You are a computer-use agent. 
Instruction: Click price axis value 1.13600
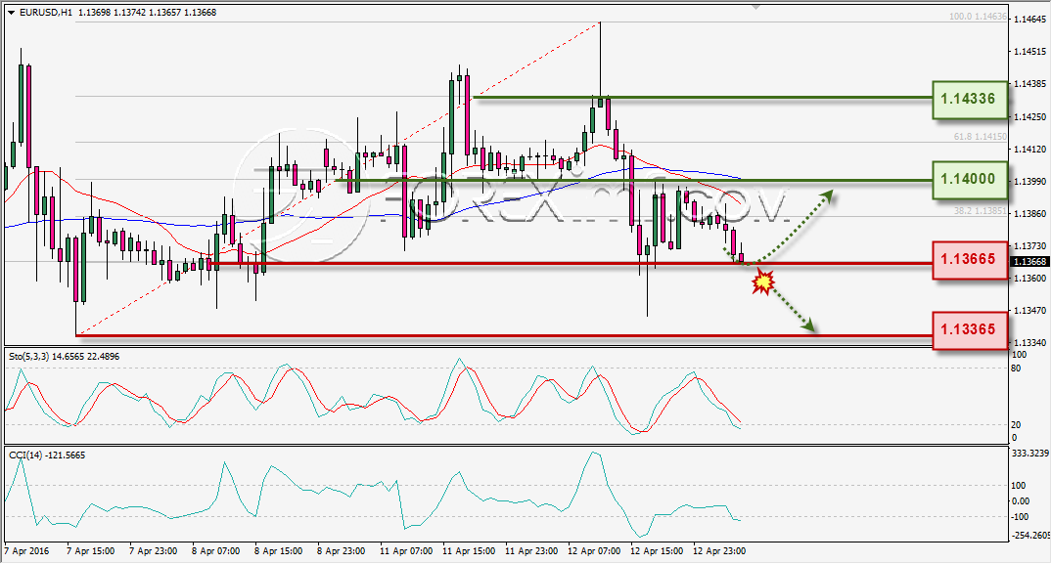pos(1029,278)
